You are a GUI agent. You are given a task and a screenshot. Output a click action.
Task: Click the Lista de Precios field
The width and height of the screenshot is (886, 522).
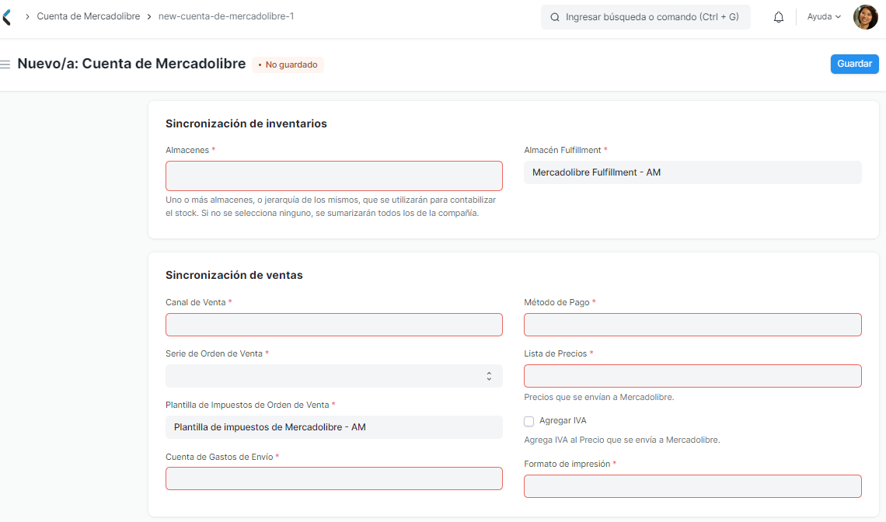click(x=692, y=376)
